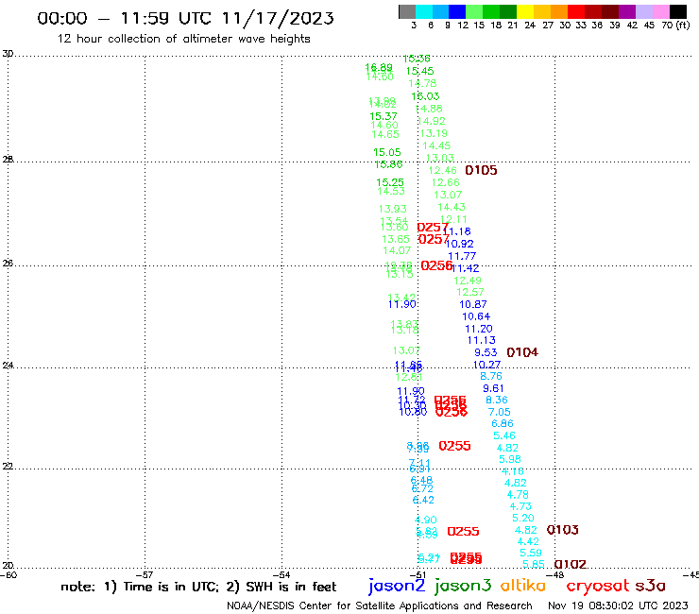Select wave height value 16.89
Image resolution: width=699 pixels, height=614 pixels.
[x=379, y=67]
